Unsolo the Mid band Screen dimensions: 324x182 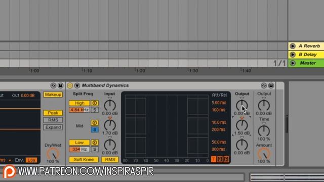(x=95, y=129)
